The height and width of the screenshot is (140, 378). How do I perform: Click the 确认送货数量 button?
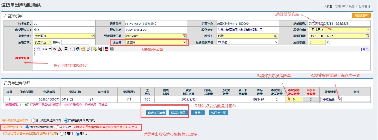(156, 113)
